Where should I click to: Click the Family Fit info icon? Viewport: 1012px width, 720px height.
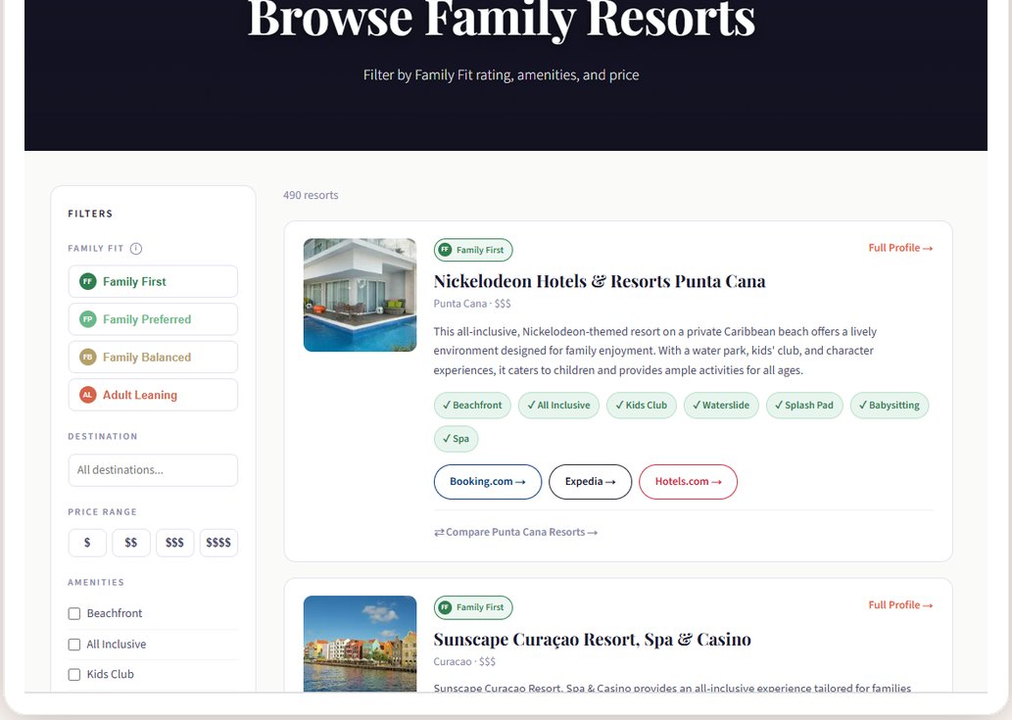click(135, 249)
